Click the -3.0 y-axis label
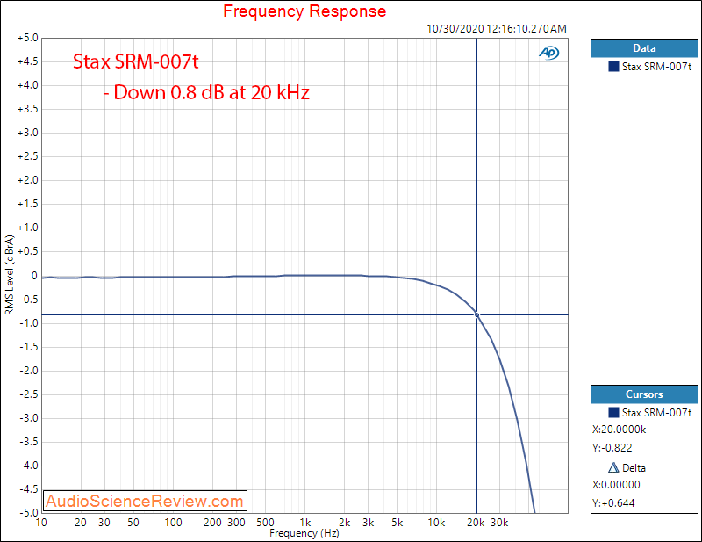 [29, 418]
